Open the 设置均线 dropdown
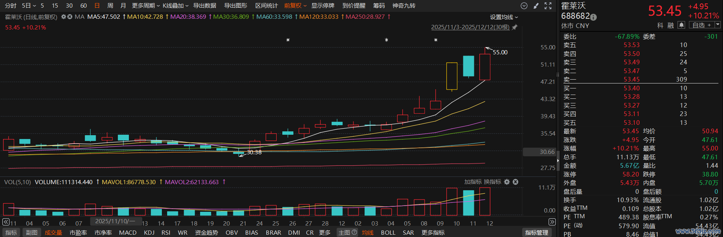 point(504,17)
